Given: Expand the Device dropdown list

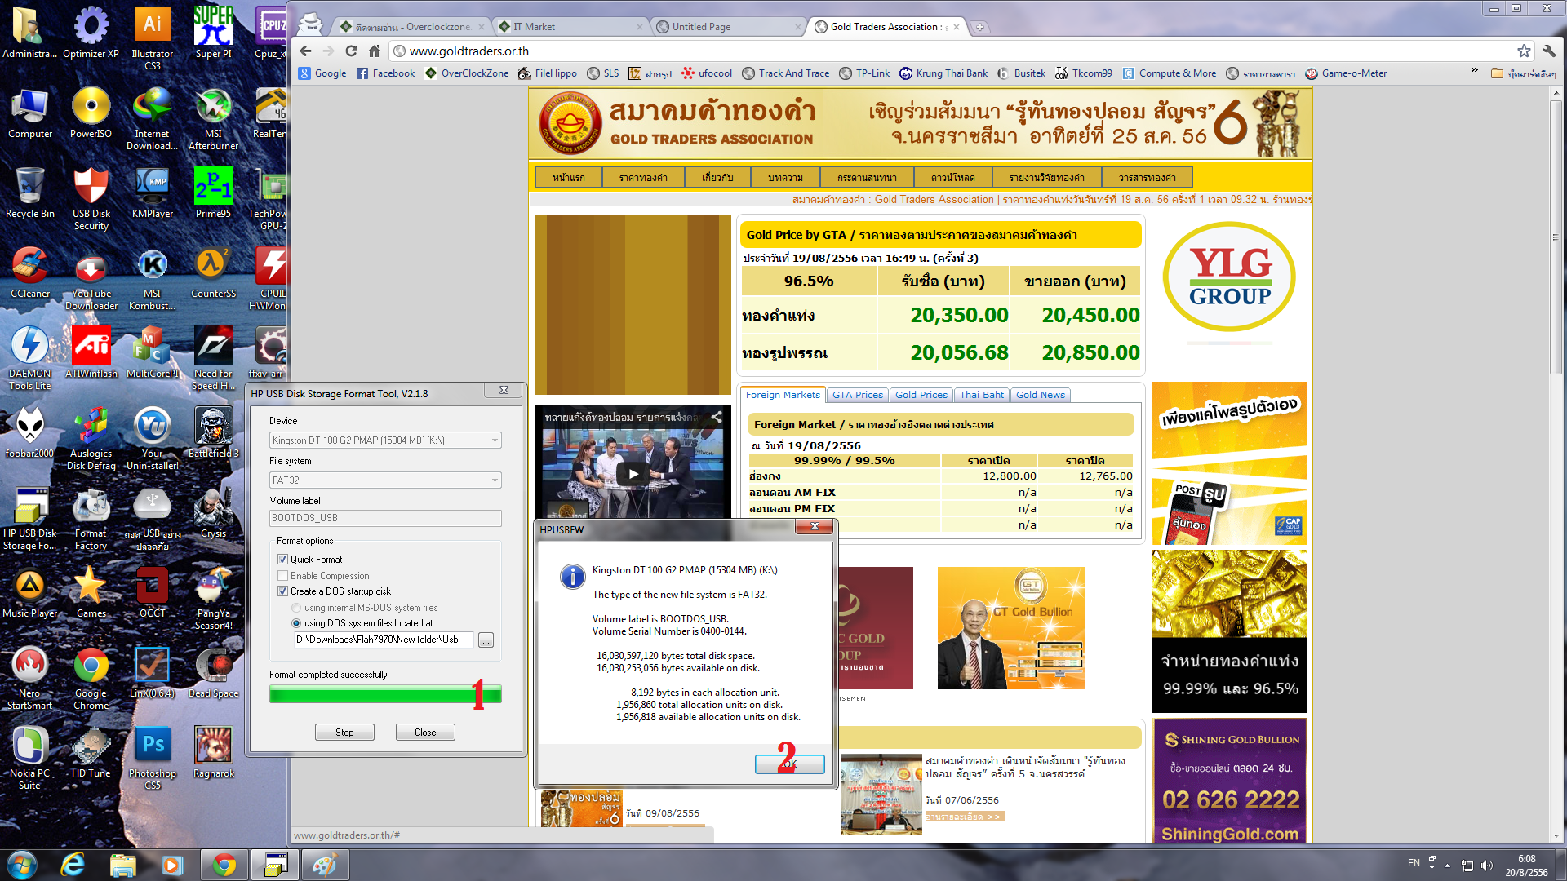Looking at the screenshot, I should coord(495,440).
